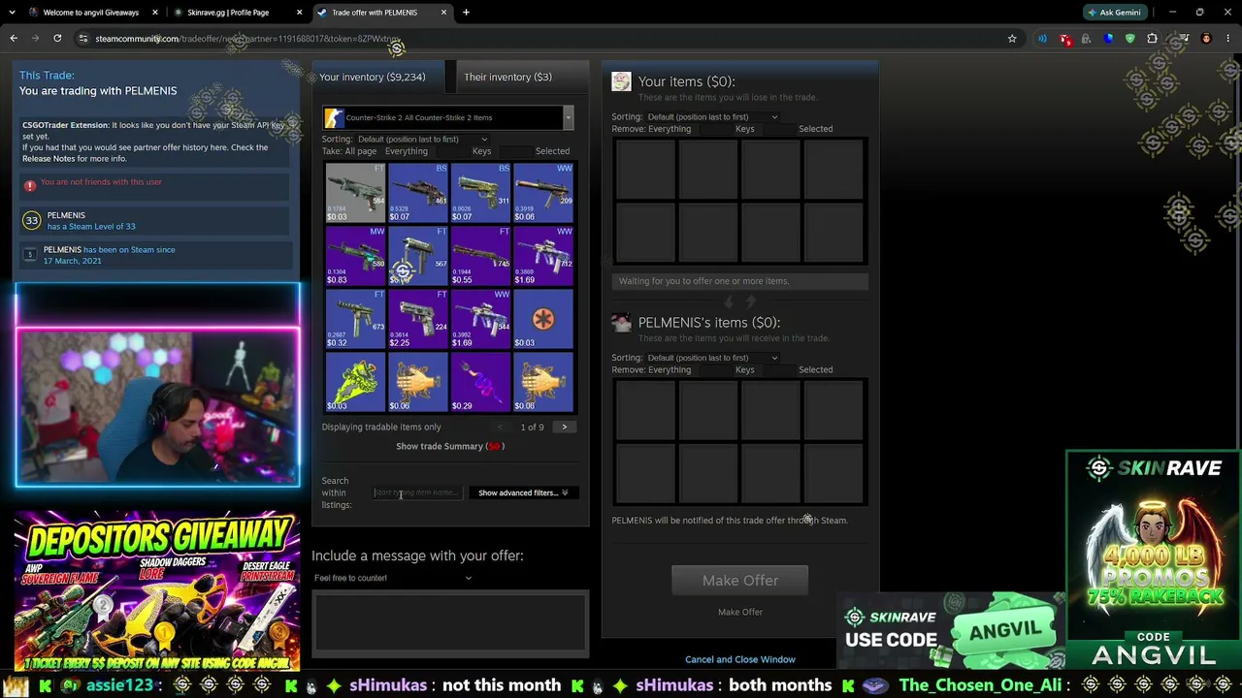Open PELMENIS profile link in sidebar
The height and width of the screenshot is (698, 1242).
[x=66, y=215]
